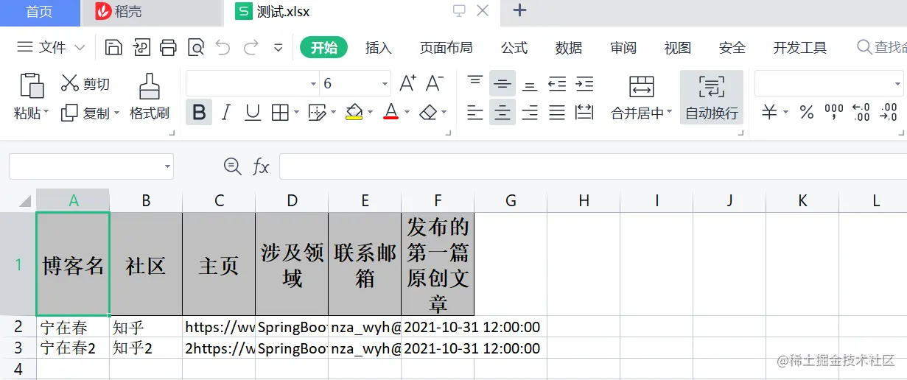Decrease indent icon
The image size is (907, 380).
557,83
